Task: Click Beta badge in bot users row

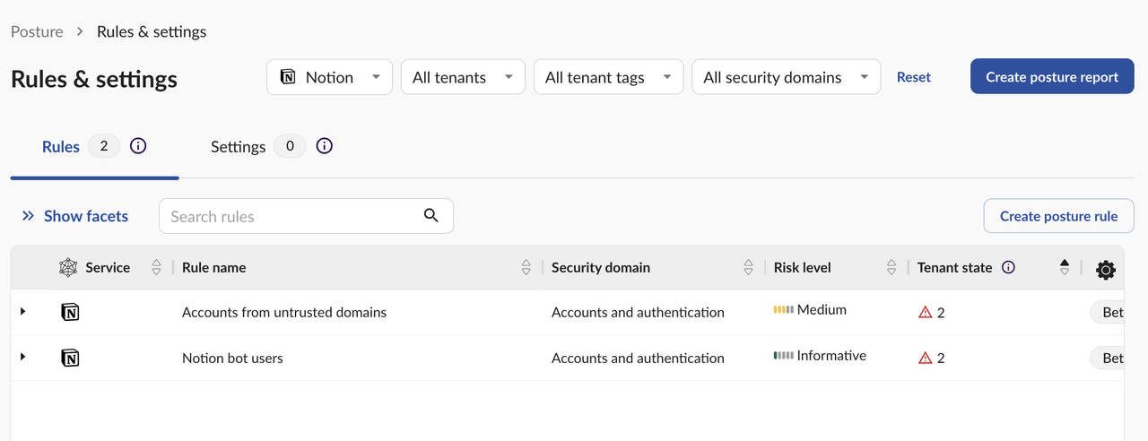Action: 1107,358
